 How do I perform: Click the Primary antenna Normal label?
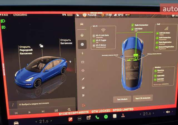pos(154,54)
